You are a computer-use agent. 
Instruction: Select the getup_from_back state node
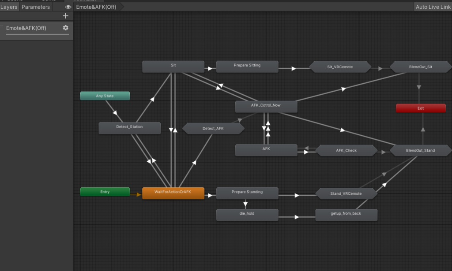pyautogui.click(x=346, y=215)
